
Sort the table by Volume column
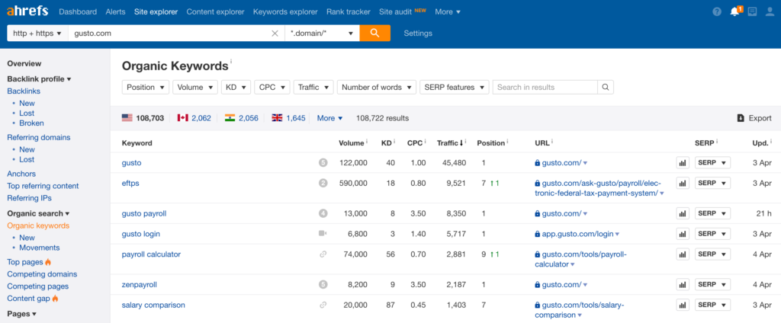(x=351, y=143)
